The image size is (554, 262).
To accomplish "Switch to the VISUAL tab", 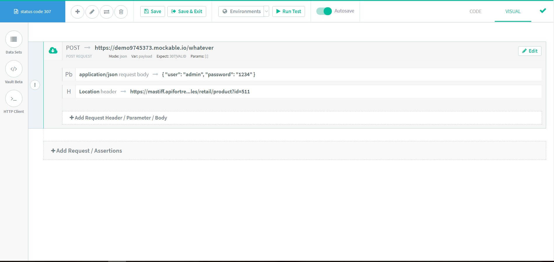I will [x=513, y=11].
